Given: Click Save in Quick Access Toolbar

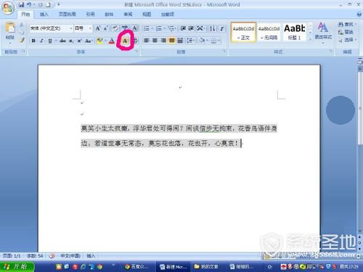Looking at the screenshot, I should pyautogui.click(x=22, y=4).
